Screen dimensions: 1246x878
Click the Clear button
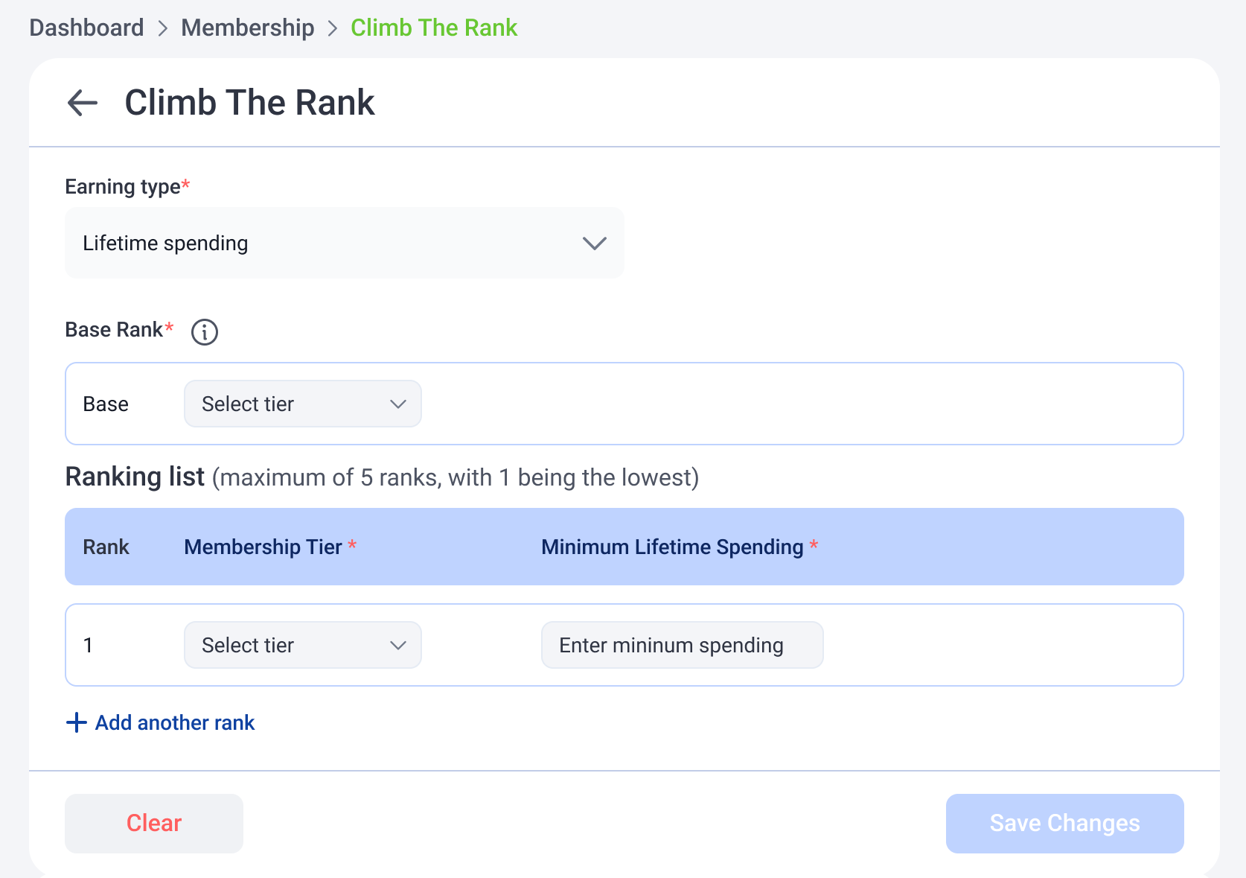(154, 823)
